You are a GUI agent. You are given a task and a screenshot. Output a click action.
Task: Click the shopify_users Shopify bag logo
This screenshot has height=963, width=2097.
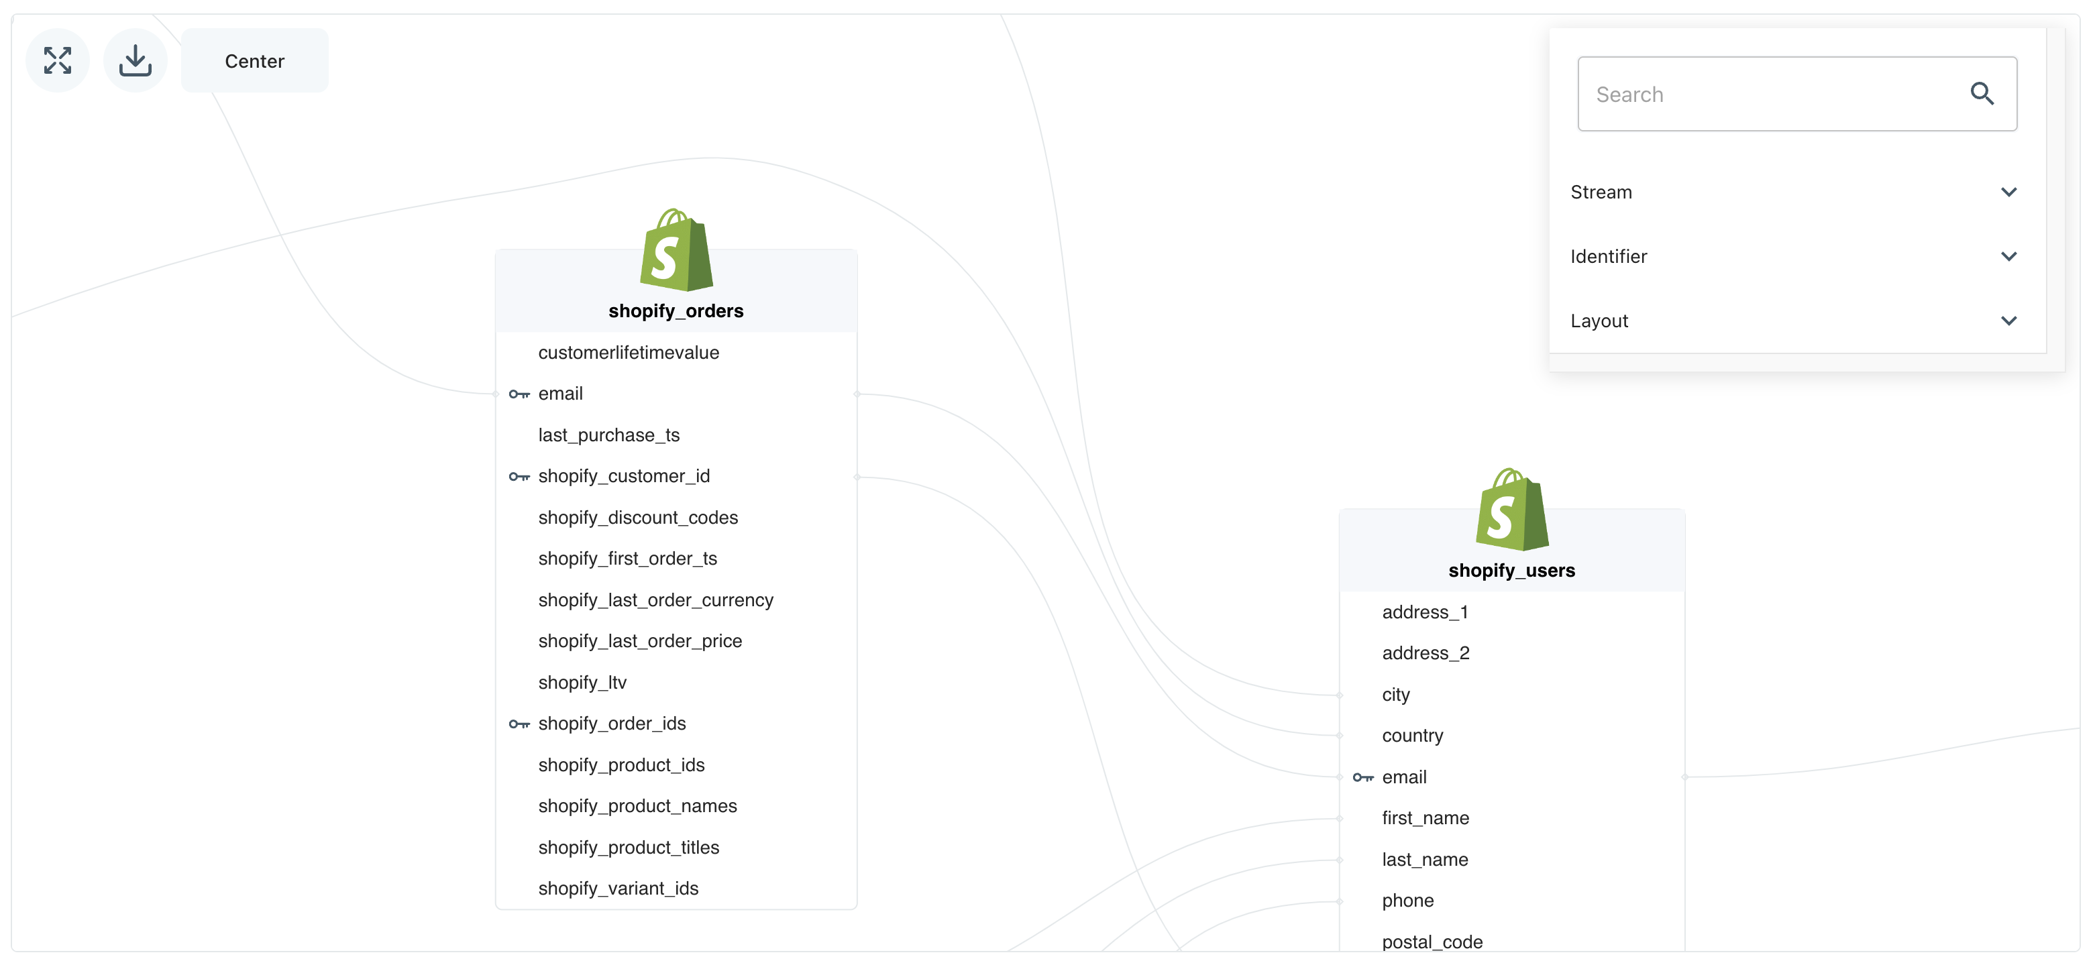click(x=1511, y=510)
